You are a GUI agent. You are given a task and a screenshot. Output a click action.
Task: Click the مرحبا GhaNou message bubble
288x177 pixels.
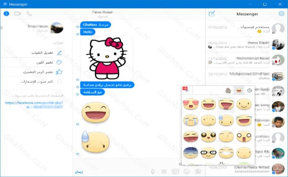click(96, 25)
